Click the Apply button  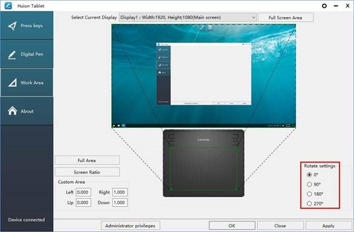coord(328,225)
